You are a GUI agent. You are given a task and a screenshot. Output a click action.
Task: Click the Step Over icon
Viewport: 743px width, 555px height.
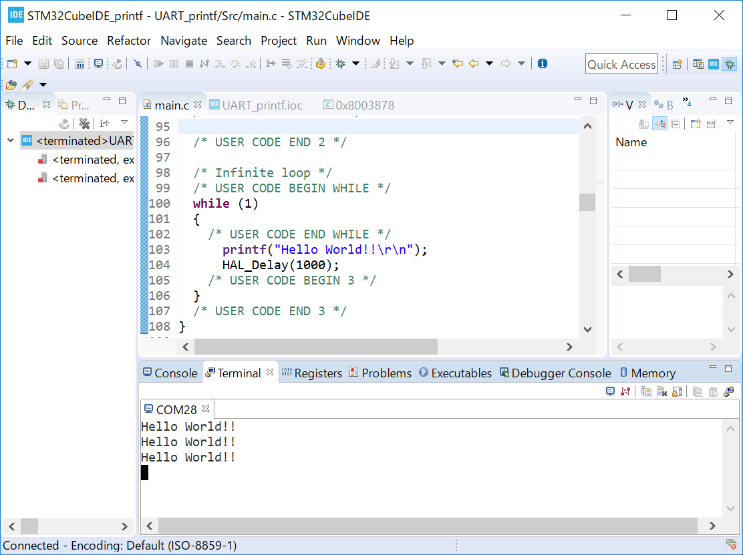[x=235, y=63]
